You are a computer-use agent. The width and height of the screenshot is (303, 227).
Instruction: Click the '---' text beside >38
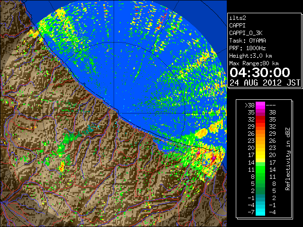[271, 105]
